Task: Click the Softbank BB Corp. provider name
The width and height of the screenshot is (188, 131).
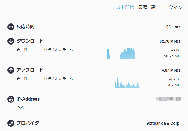Action: pos(163,123)
